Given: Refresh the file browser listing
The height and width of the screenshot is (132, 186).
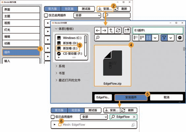Looking at the screenshot, I should click(118, 30).
